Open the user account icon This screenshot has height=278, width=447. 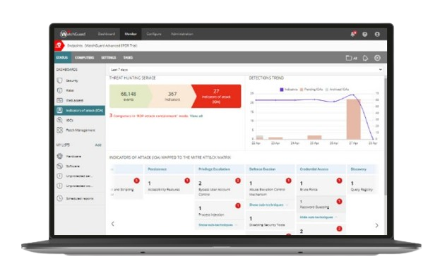point(377,34)
